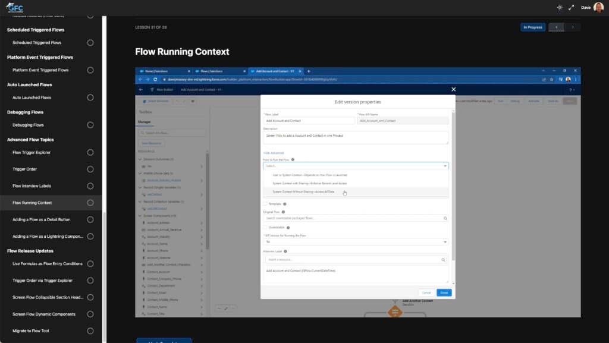The width and height of the screenshot is (609, 343).
Task: Switch to the Flows | Salesforce browser tab
Action: 220,71
